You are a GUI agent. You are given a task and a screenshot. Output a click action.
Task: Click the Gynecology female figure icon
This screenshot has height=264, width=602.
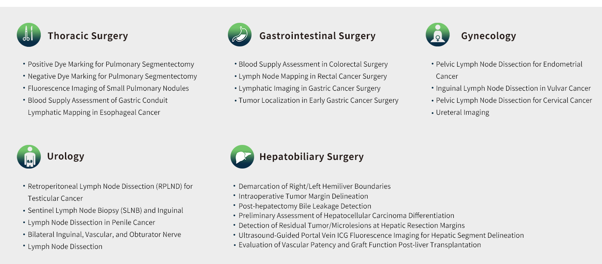438,35
